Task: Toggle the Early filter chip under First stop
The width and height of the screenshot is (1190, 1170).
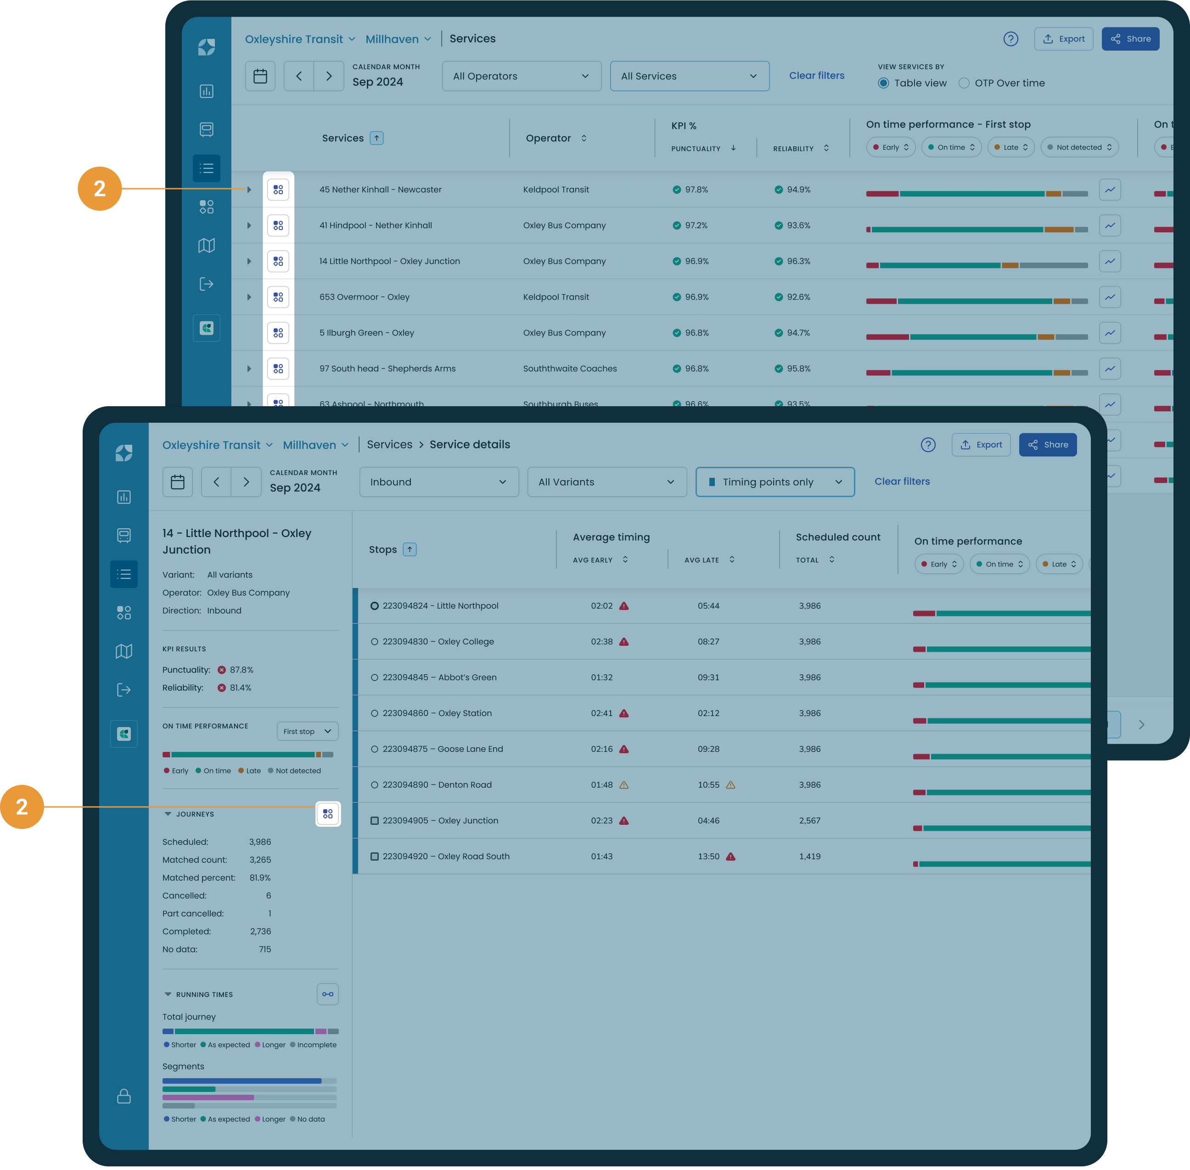Action: (891, 147)
